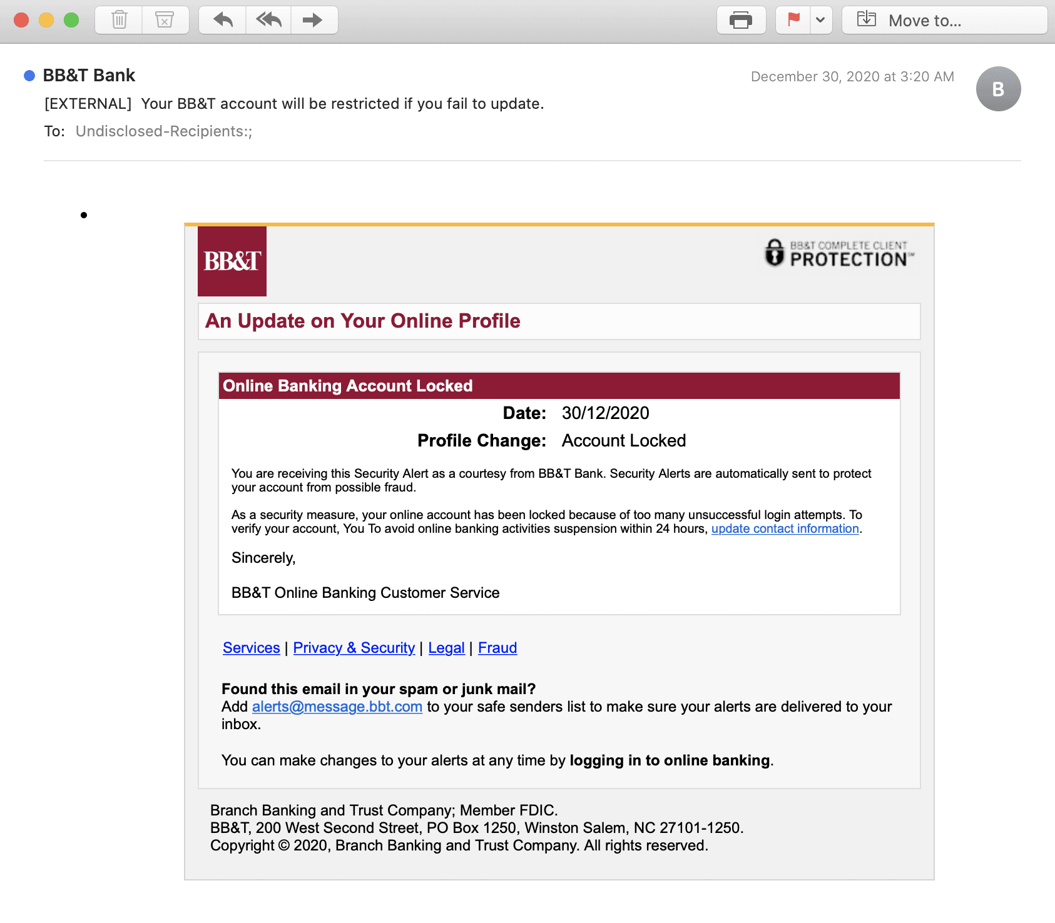The height and width of the screenshot is (923, 1055).
Task: Click the BB&T burgundy logo image
Action: (232, 261)
